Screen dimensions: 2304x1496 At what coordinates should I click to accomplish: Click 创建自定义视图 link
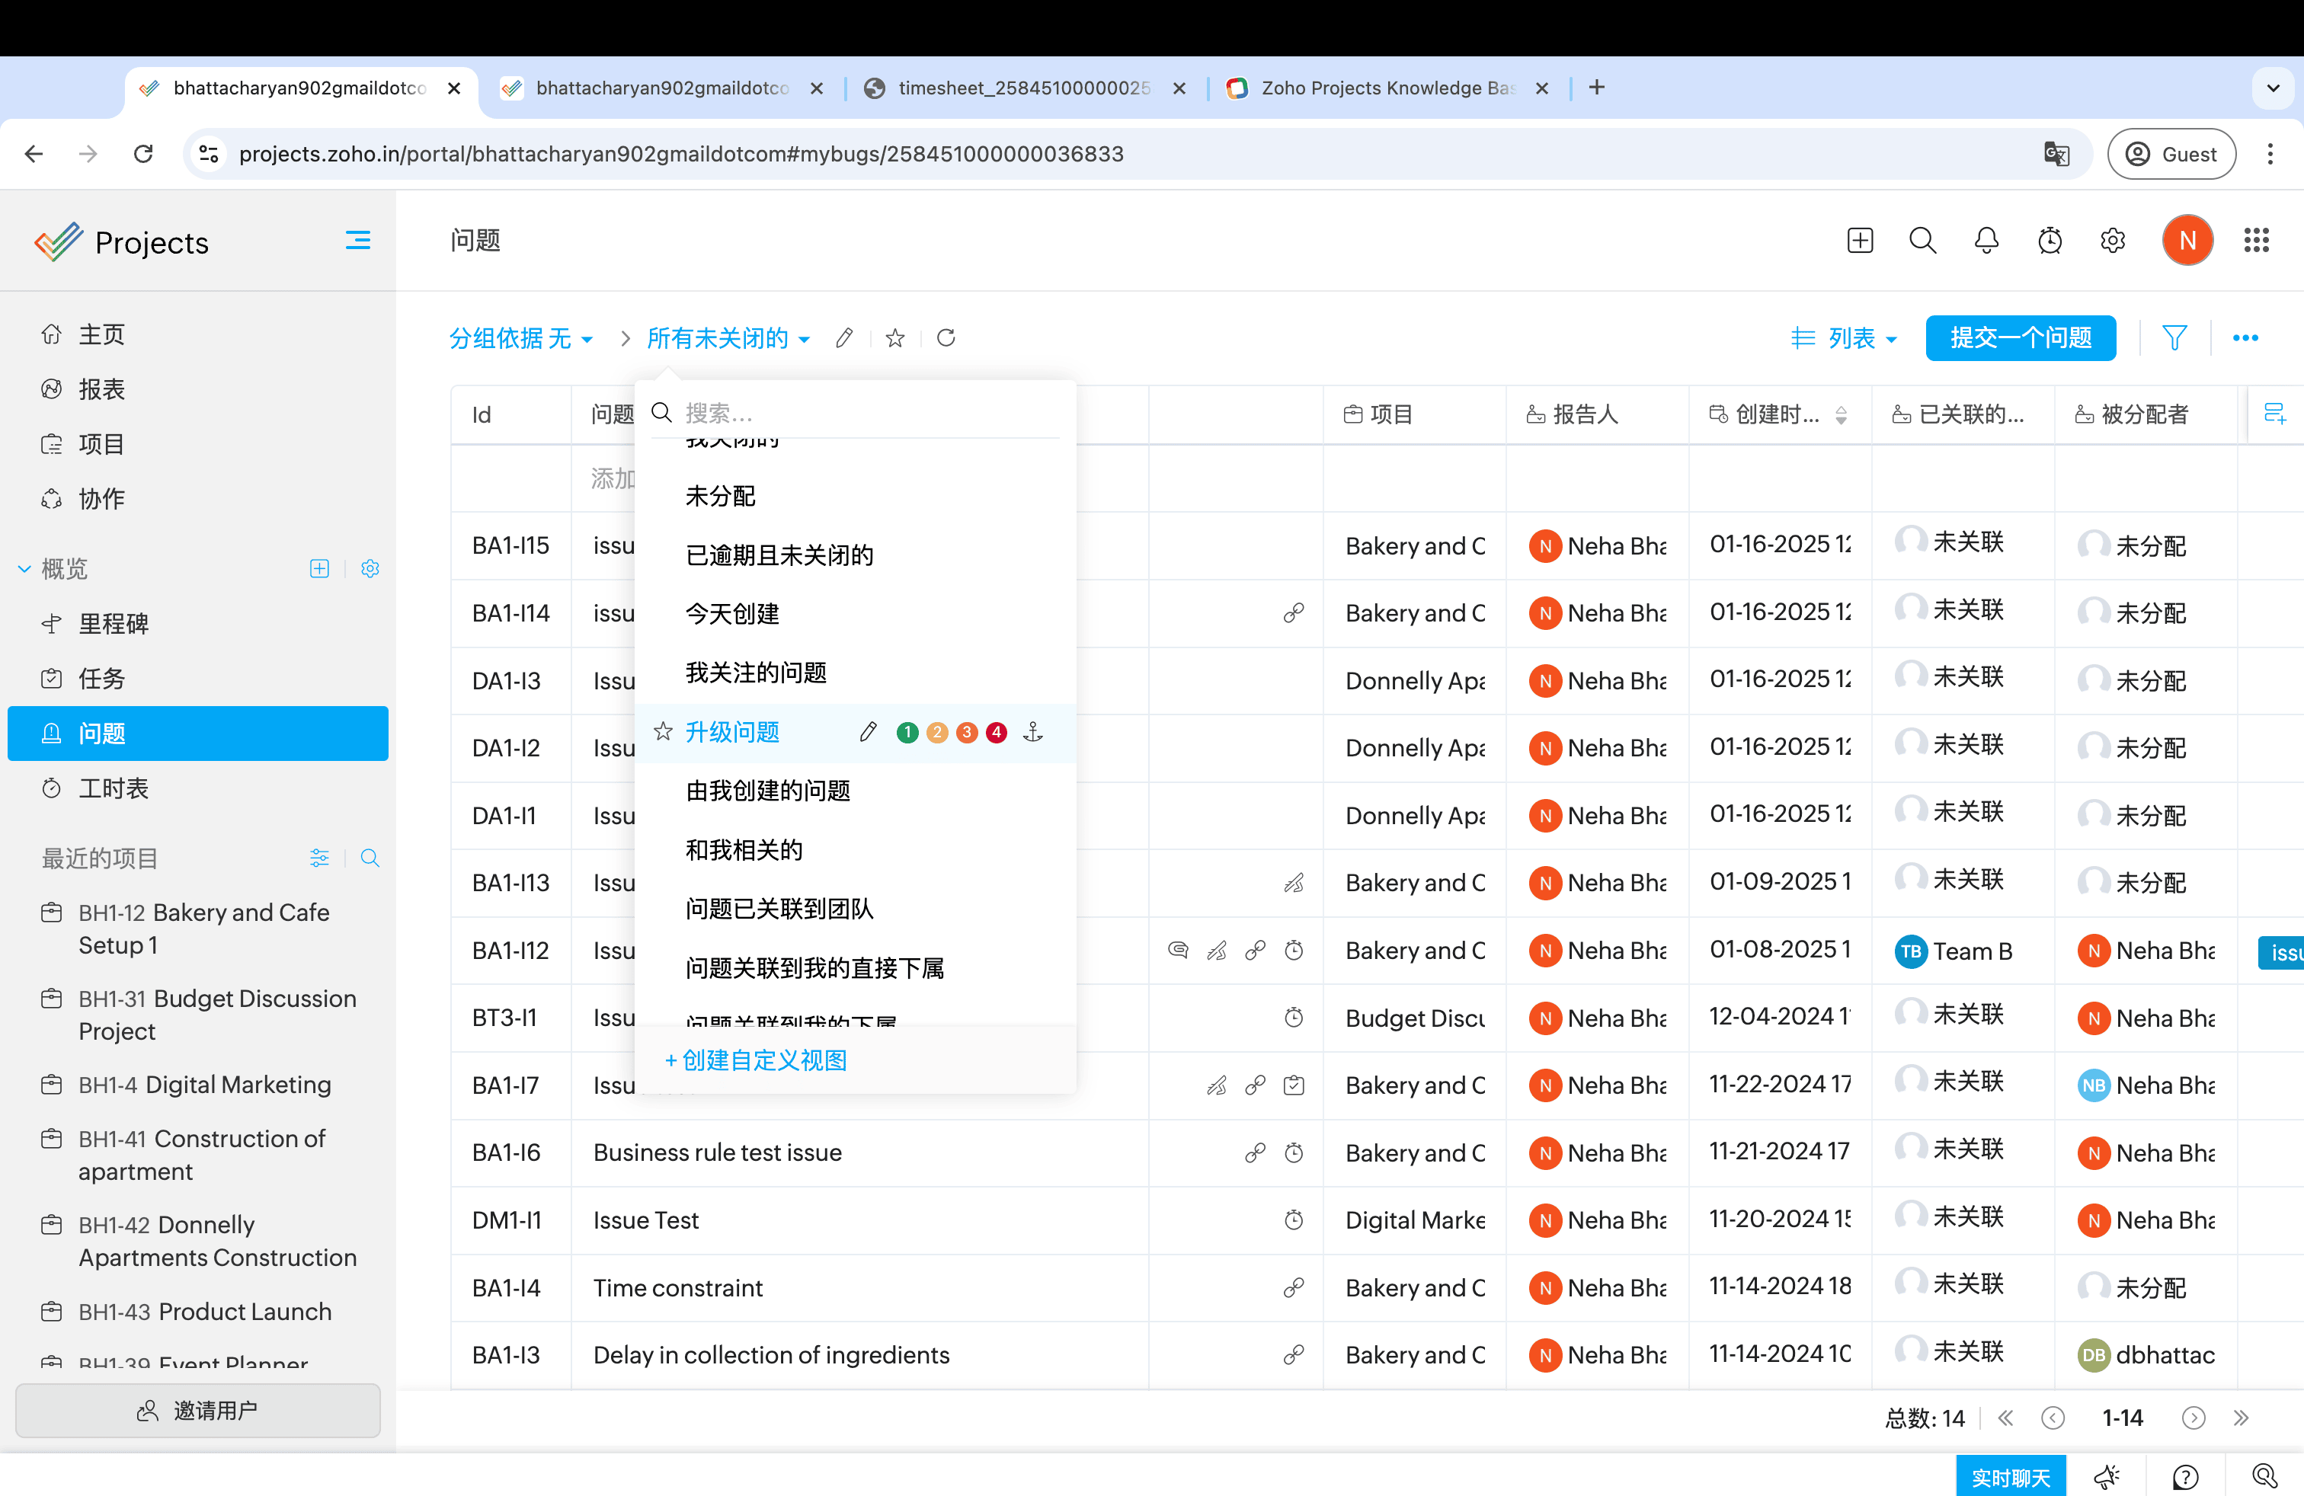click(x=756, y=1060)
